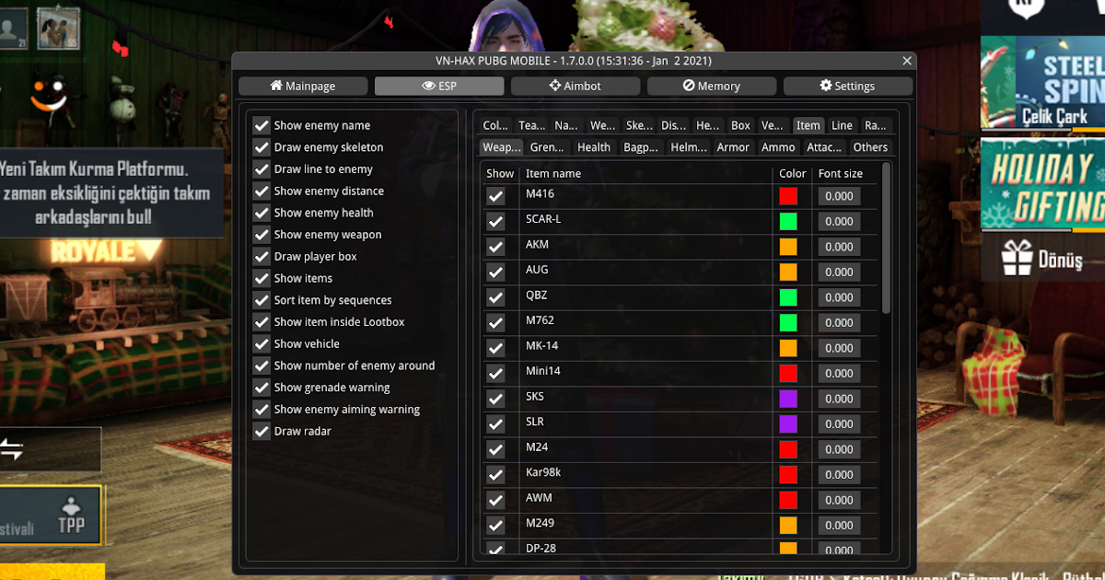Click the Item name column header
Screen dimensions: 1105x580
(553, 173)
